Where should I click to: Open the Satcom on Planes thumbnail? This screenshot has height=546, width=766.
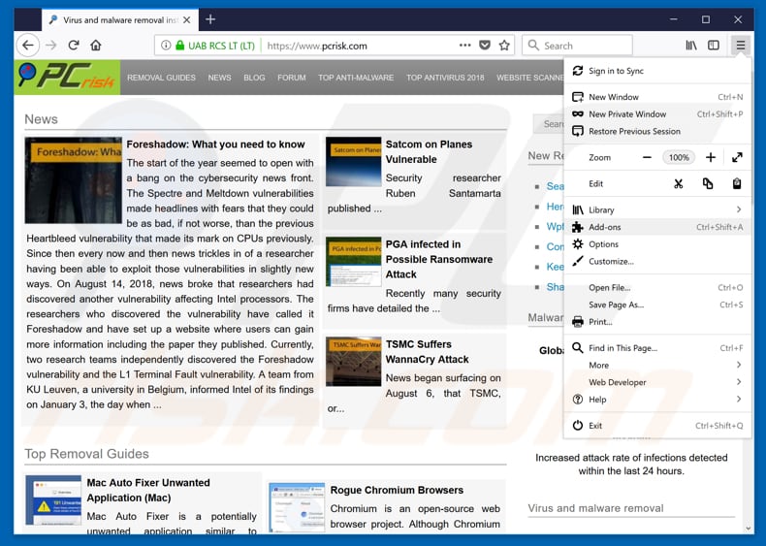353,161
